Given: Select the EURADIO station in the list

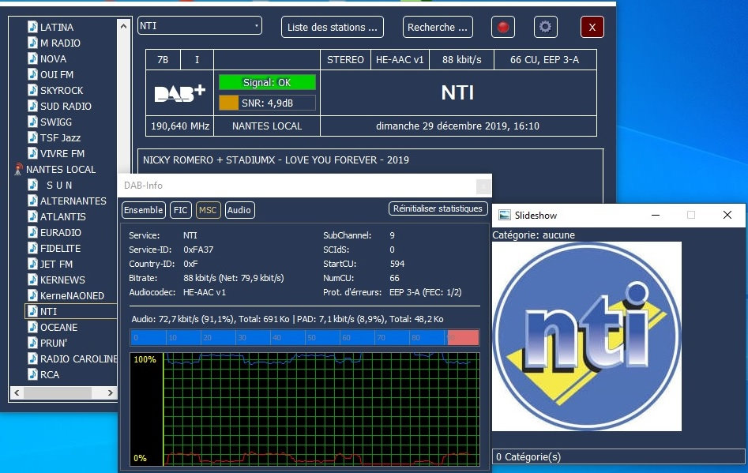Looking at the screenshot, I should (60, 232).
